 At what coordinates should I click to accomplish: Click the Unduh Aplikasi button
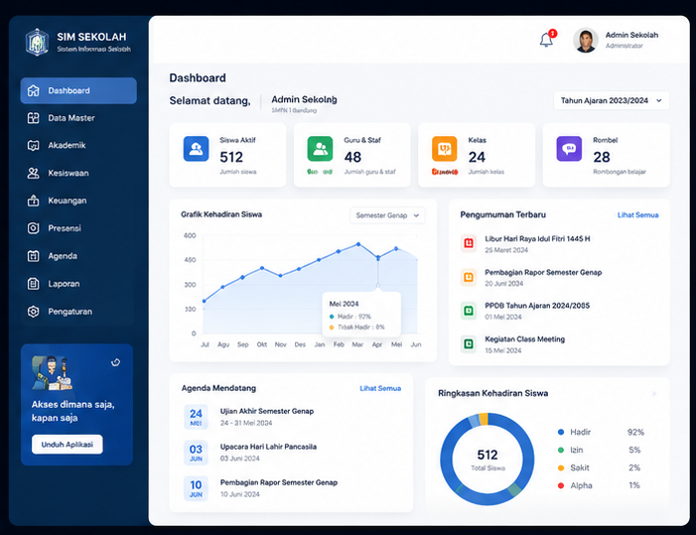tap(68, 444)
